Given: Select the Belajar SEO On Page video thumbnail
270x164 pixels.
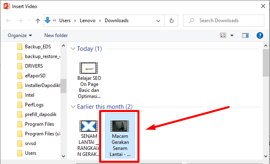Looking at the screenshot, I should pyautogui.click(x=89, y=68).
